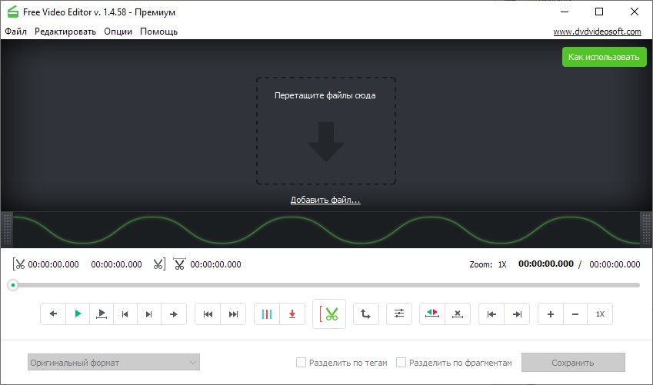653x385 pixels.
Task: Enable the Разделить по фрагментам checkbox
Action: [401, 363]
